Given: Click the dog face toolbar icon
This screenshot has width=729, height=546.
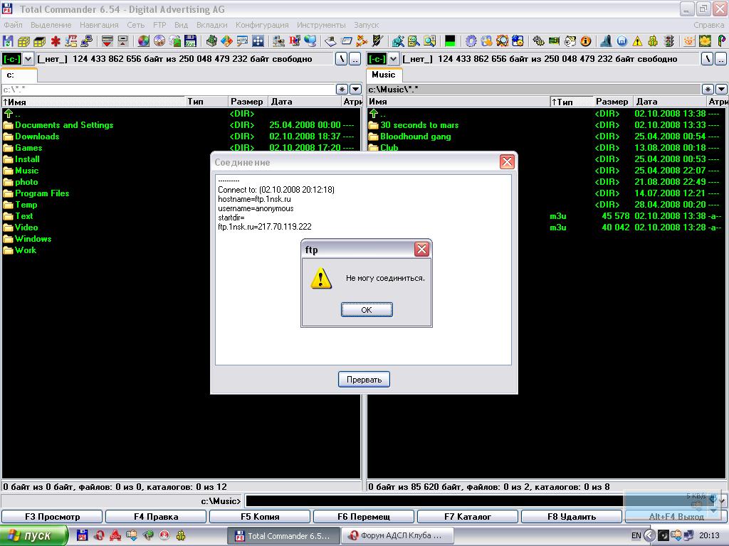Looking at the screenshot, I should tap(570, 41).
